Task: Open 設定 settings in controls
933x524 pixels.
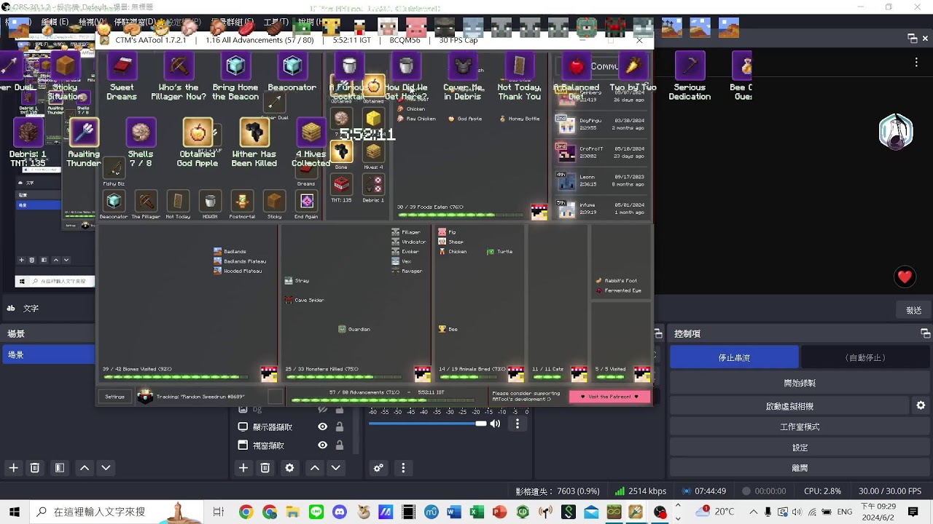Action: click(800, 448)
